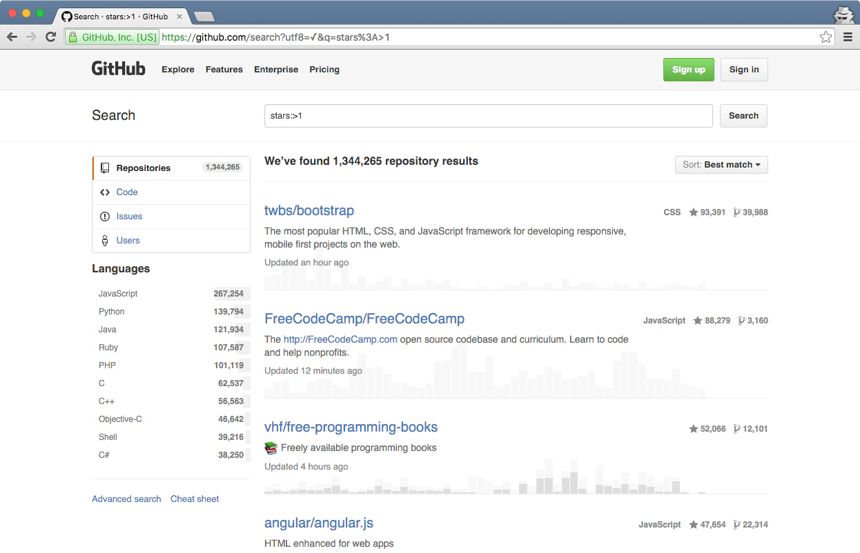
Task: Click the green Sign up button
Action: (689, 70)
